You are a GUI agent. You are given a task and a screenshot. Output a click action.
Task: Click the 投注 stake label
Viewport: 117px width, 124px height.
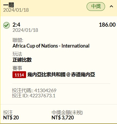tap(8, 113)
